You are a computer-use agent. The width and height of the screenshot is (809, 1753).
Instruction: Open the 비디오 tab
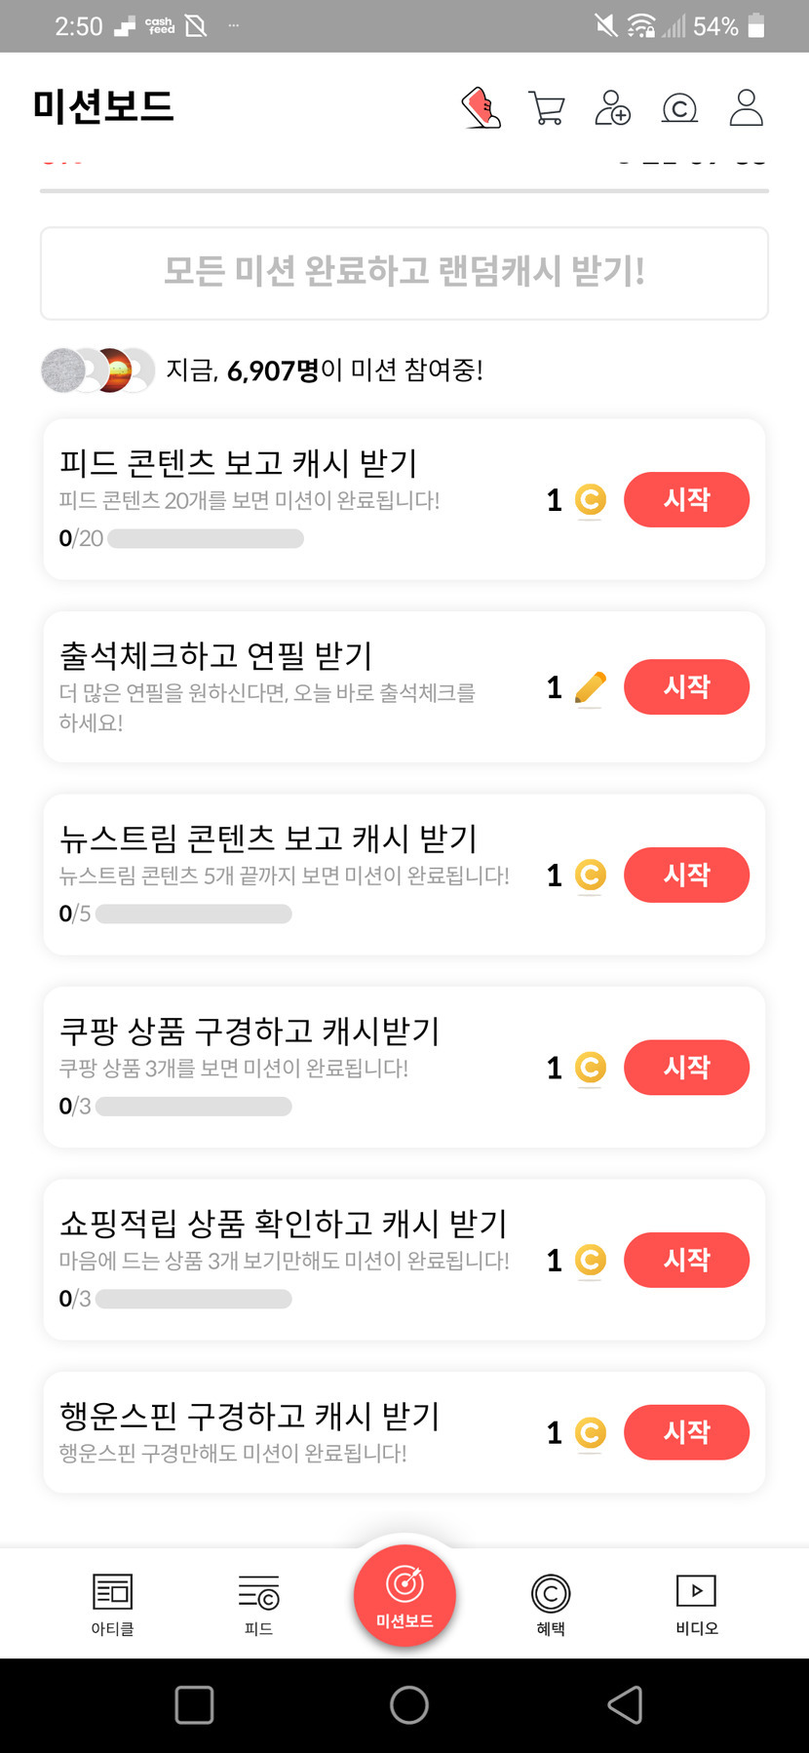(x=696, y=1604)
